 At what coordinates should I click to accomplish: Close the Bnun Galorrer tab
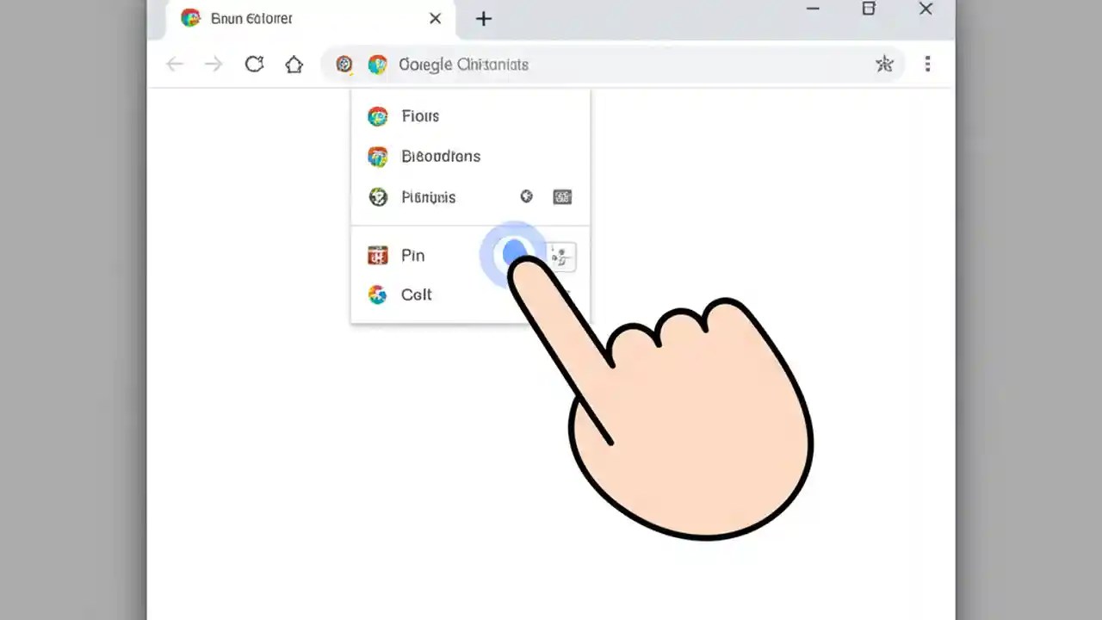point(435,18)
